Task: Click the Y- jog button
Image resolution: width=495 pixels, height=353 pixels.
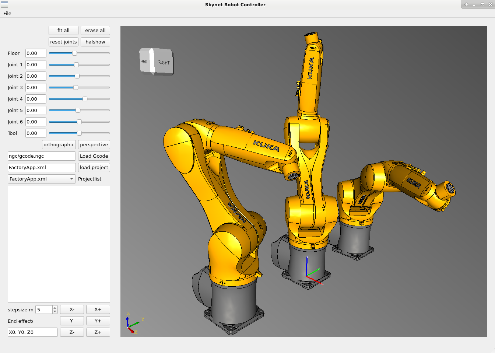Action: [x=72, y=321]
